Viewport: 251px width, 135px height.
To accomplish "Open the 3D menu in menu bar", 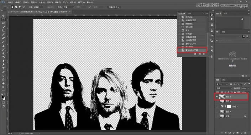I will [x=65, y=2].
